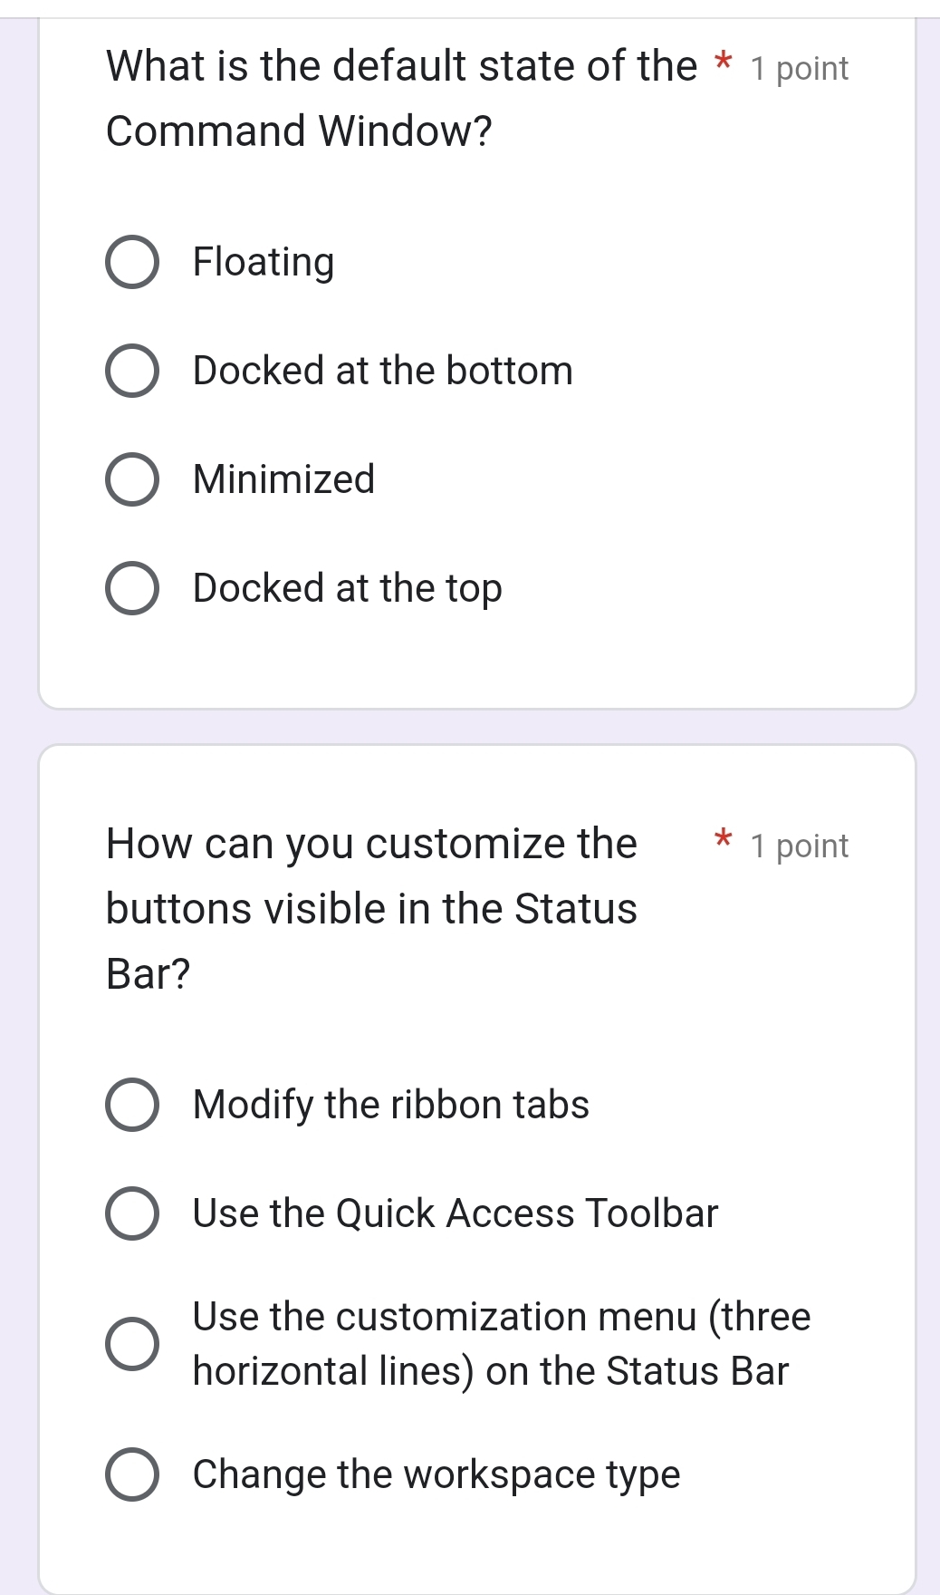940x1595 pixels.
Task: Click the "Docked at the bottom" label text
Action: pos(383,371)
